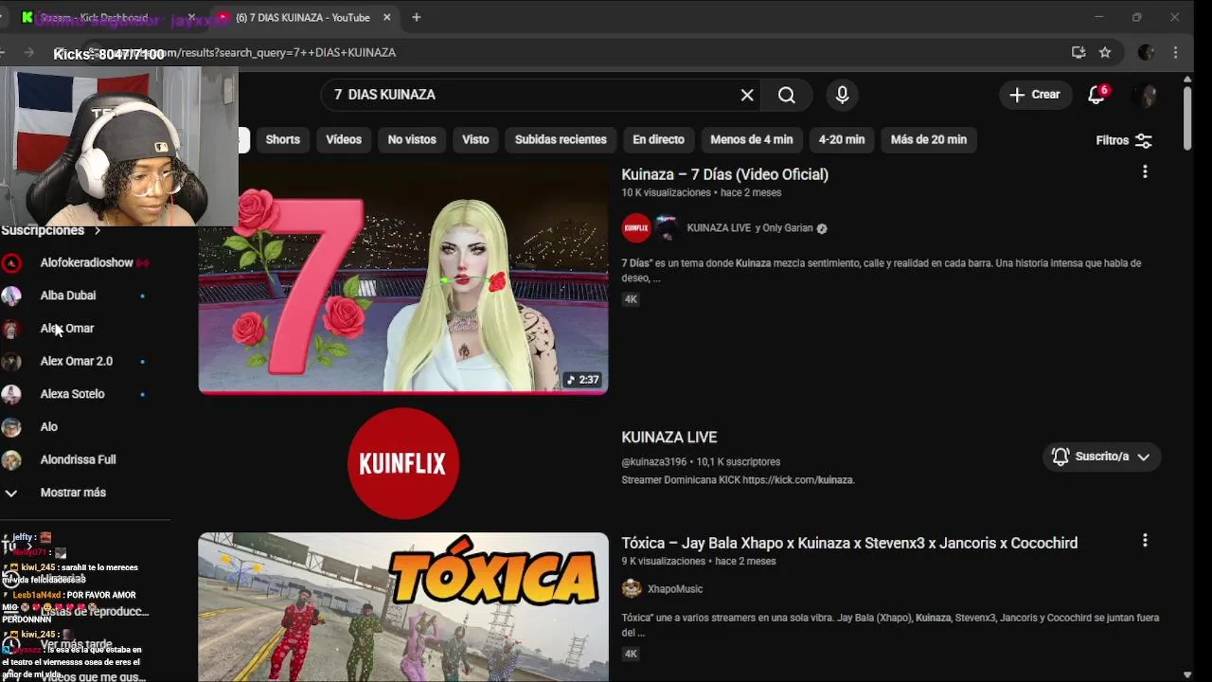Play the Tóxica video thumbnail
1212x682 pixels.
click(x=403, y=607)
